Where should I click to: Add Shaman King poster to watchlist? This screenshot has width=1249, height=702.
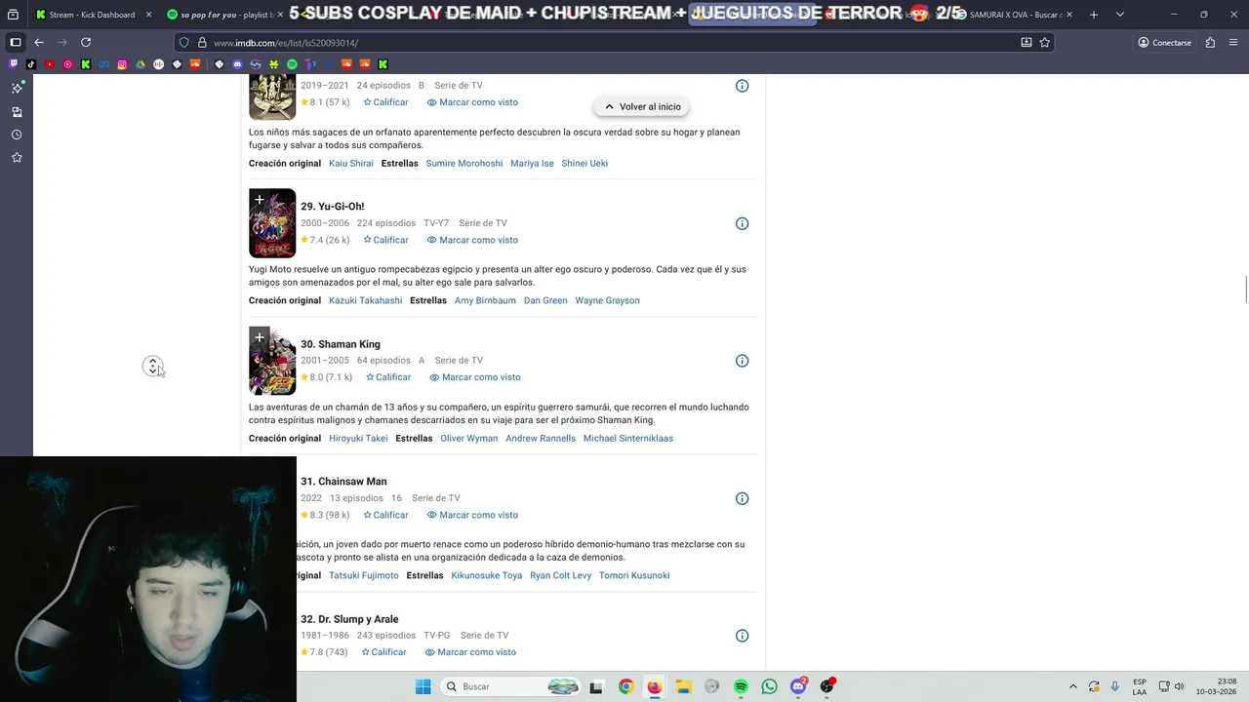(x=260, y=337)
